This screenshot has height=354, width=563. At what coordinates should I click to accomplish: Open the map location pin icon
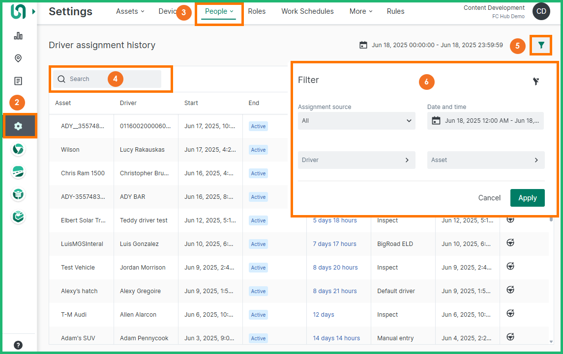pos(18,58)
